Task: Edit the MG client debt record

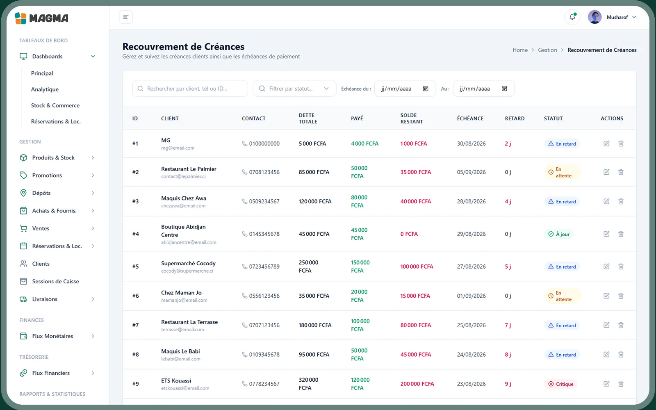Action: point(606,143)
